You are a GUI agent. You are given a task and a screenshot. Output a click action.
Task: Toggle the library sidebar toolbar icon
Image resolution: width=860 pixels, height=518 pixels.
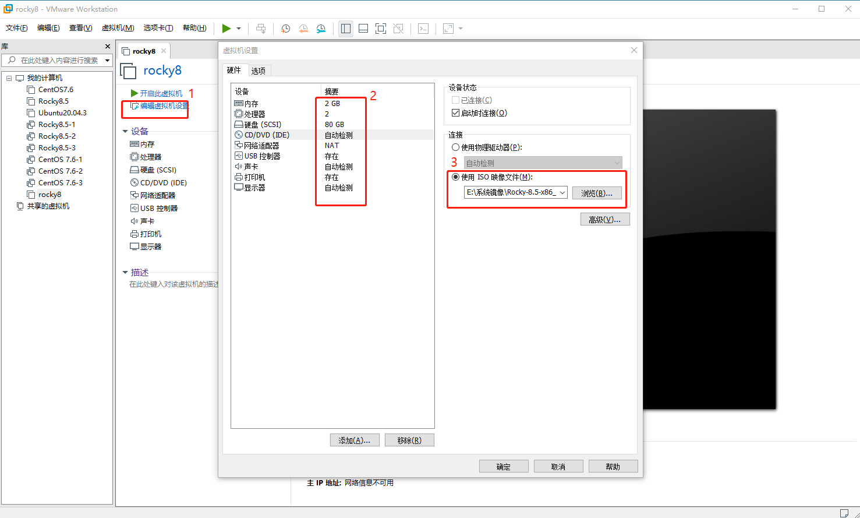pyautogui.click(x=346, y=29)
